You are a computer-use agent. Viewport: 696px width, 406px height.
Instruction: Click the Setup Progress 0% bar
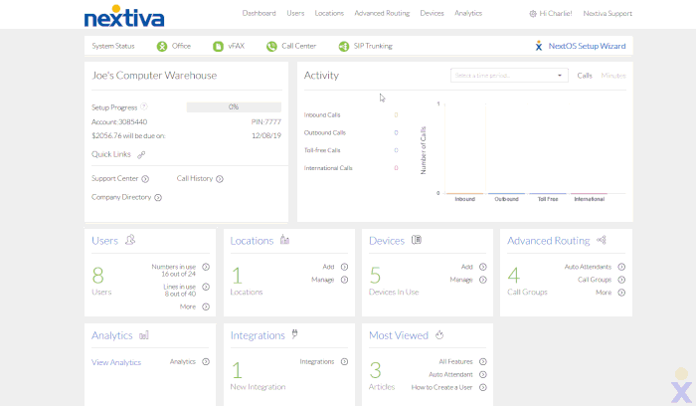234,107
